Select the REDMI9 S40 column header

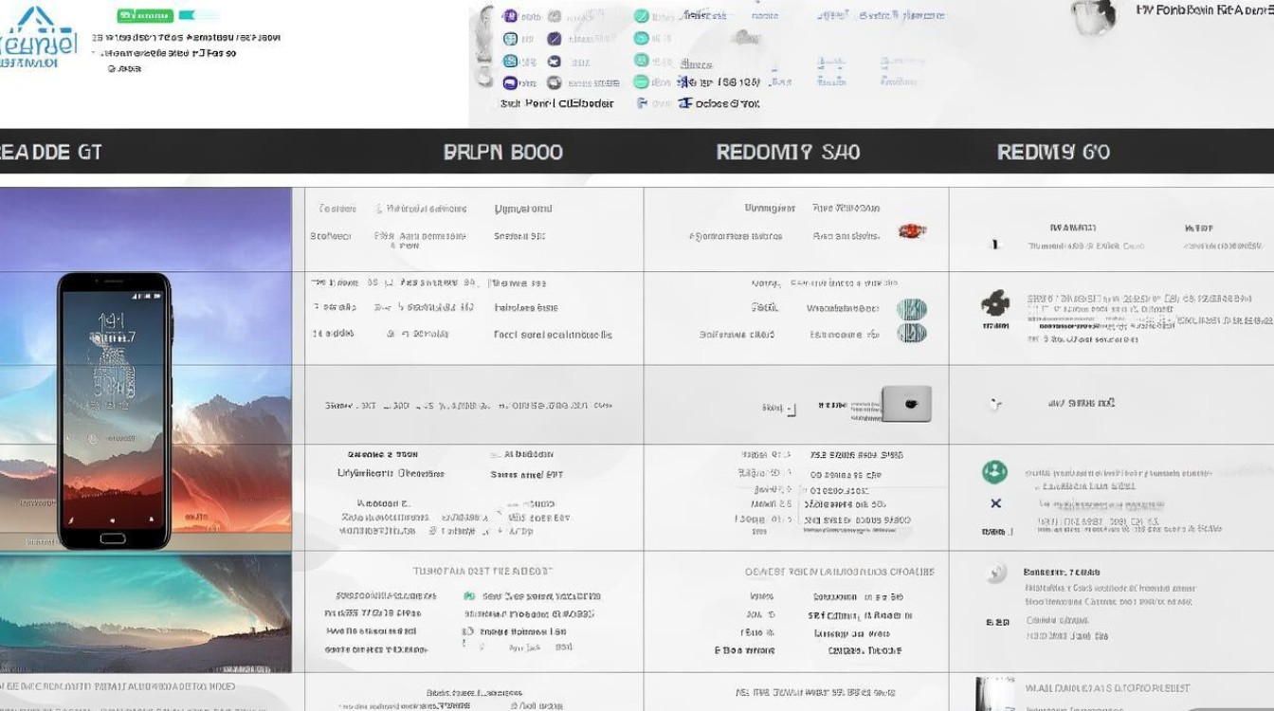coord(788,153)
